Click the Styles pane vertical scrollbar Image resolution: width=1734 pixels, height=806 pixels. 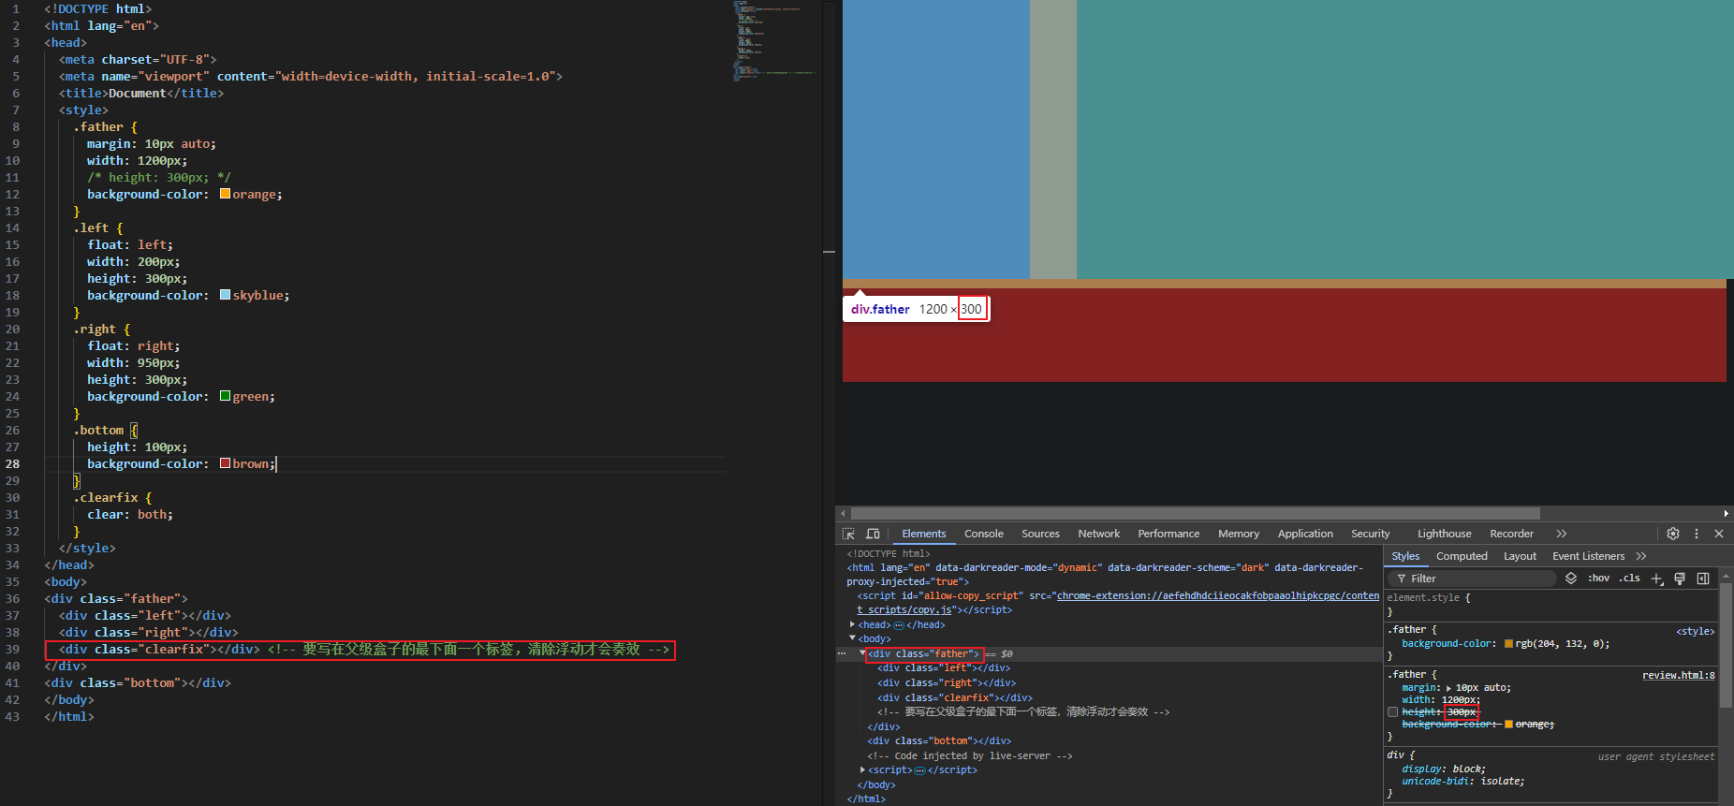pyautogui.click(x=1726, y=646)
